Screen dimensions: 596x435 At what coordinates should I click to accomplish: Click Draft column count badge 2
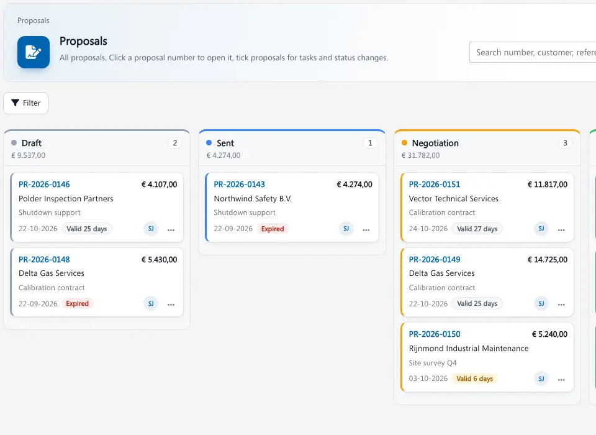click(175, 143)
